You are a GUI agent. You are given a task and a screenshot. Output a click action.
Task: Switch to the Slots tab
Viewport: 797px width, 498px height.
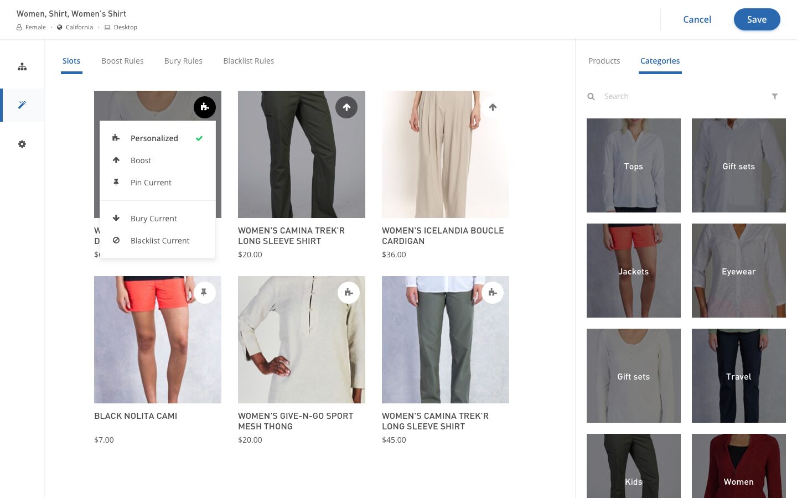click(71, 61)
